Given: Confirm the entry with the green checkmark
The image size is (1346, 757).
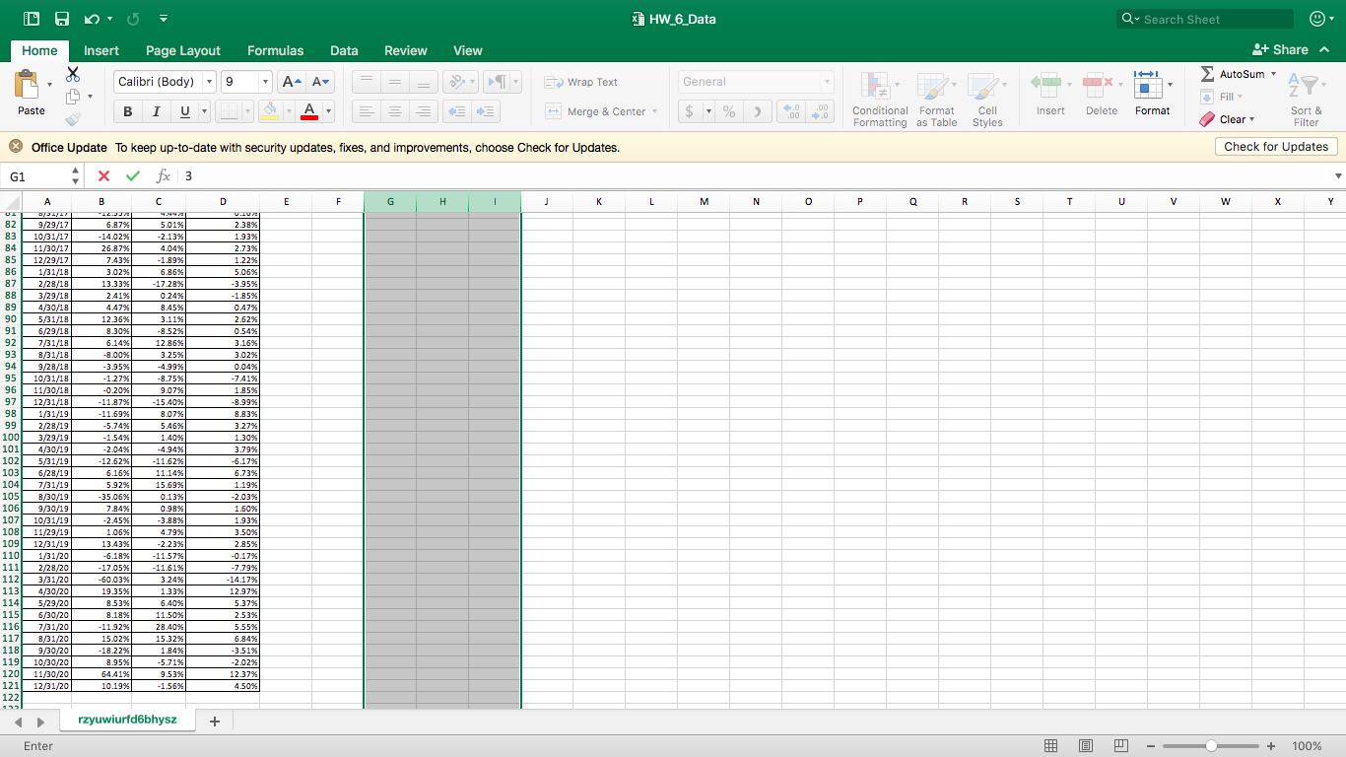Looking at the screenshot, I should 133,176.
